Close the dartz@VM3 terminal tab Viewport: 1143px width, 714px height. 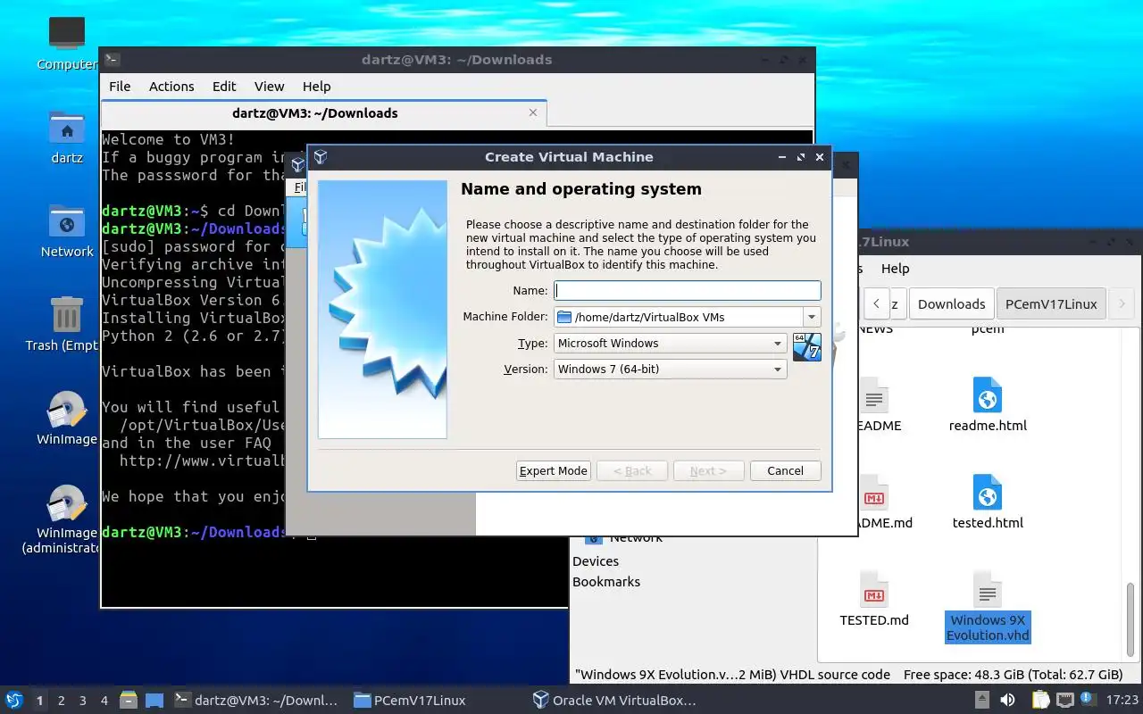(x=533, y=112)
